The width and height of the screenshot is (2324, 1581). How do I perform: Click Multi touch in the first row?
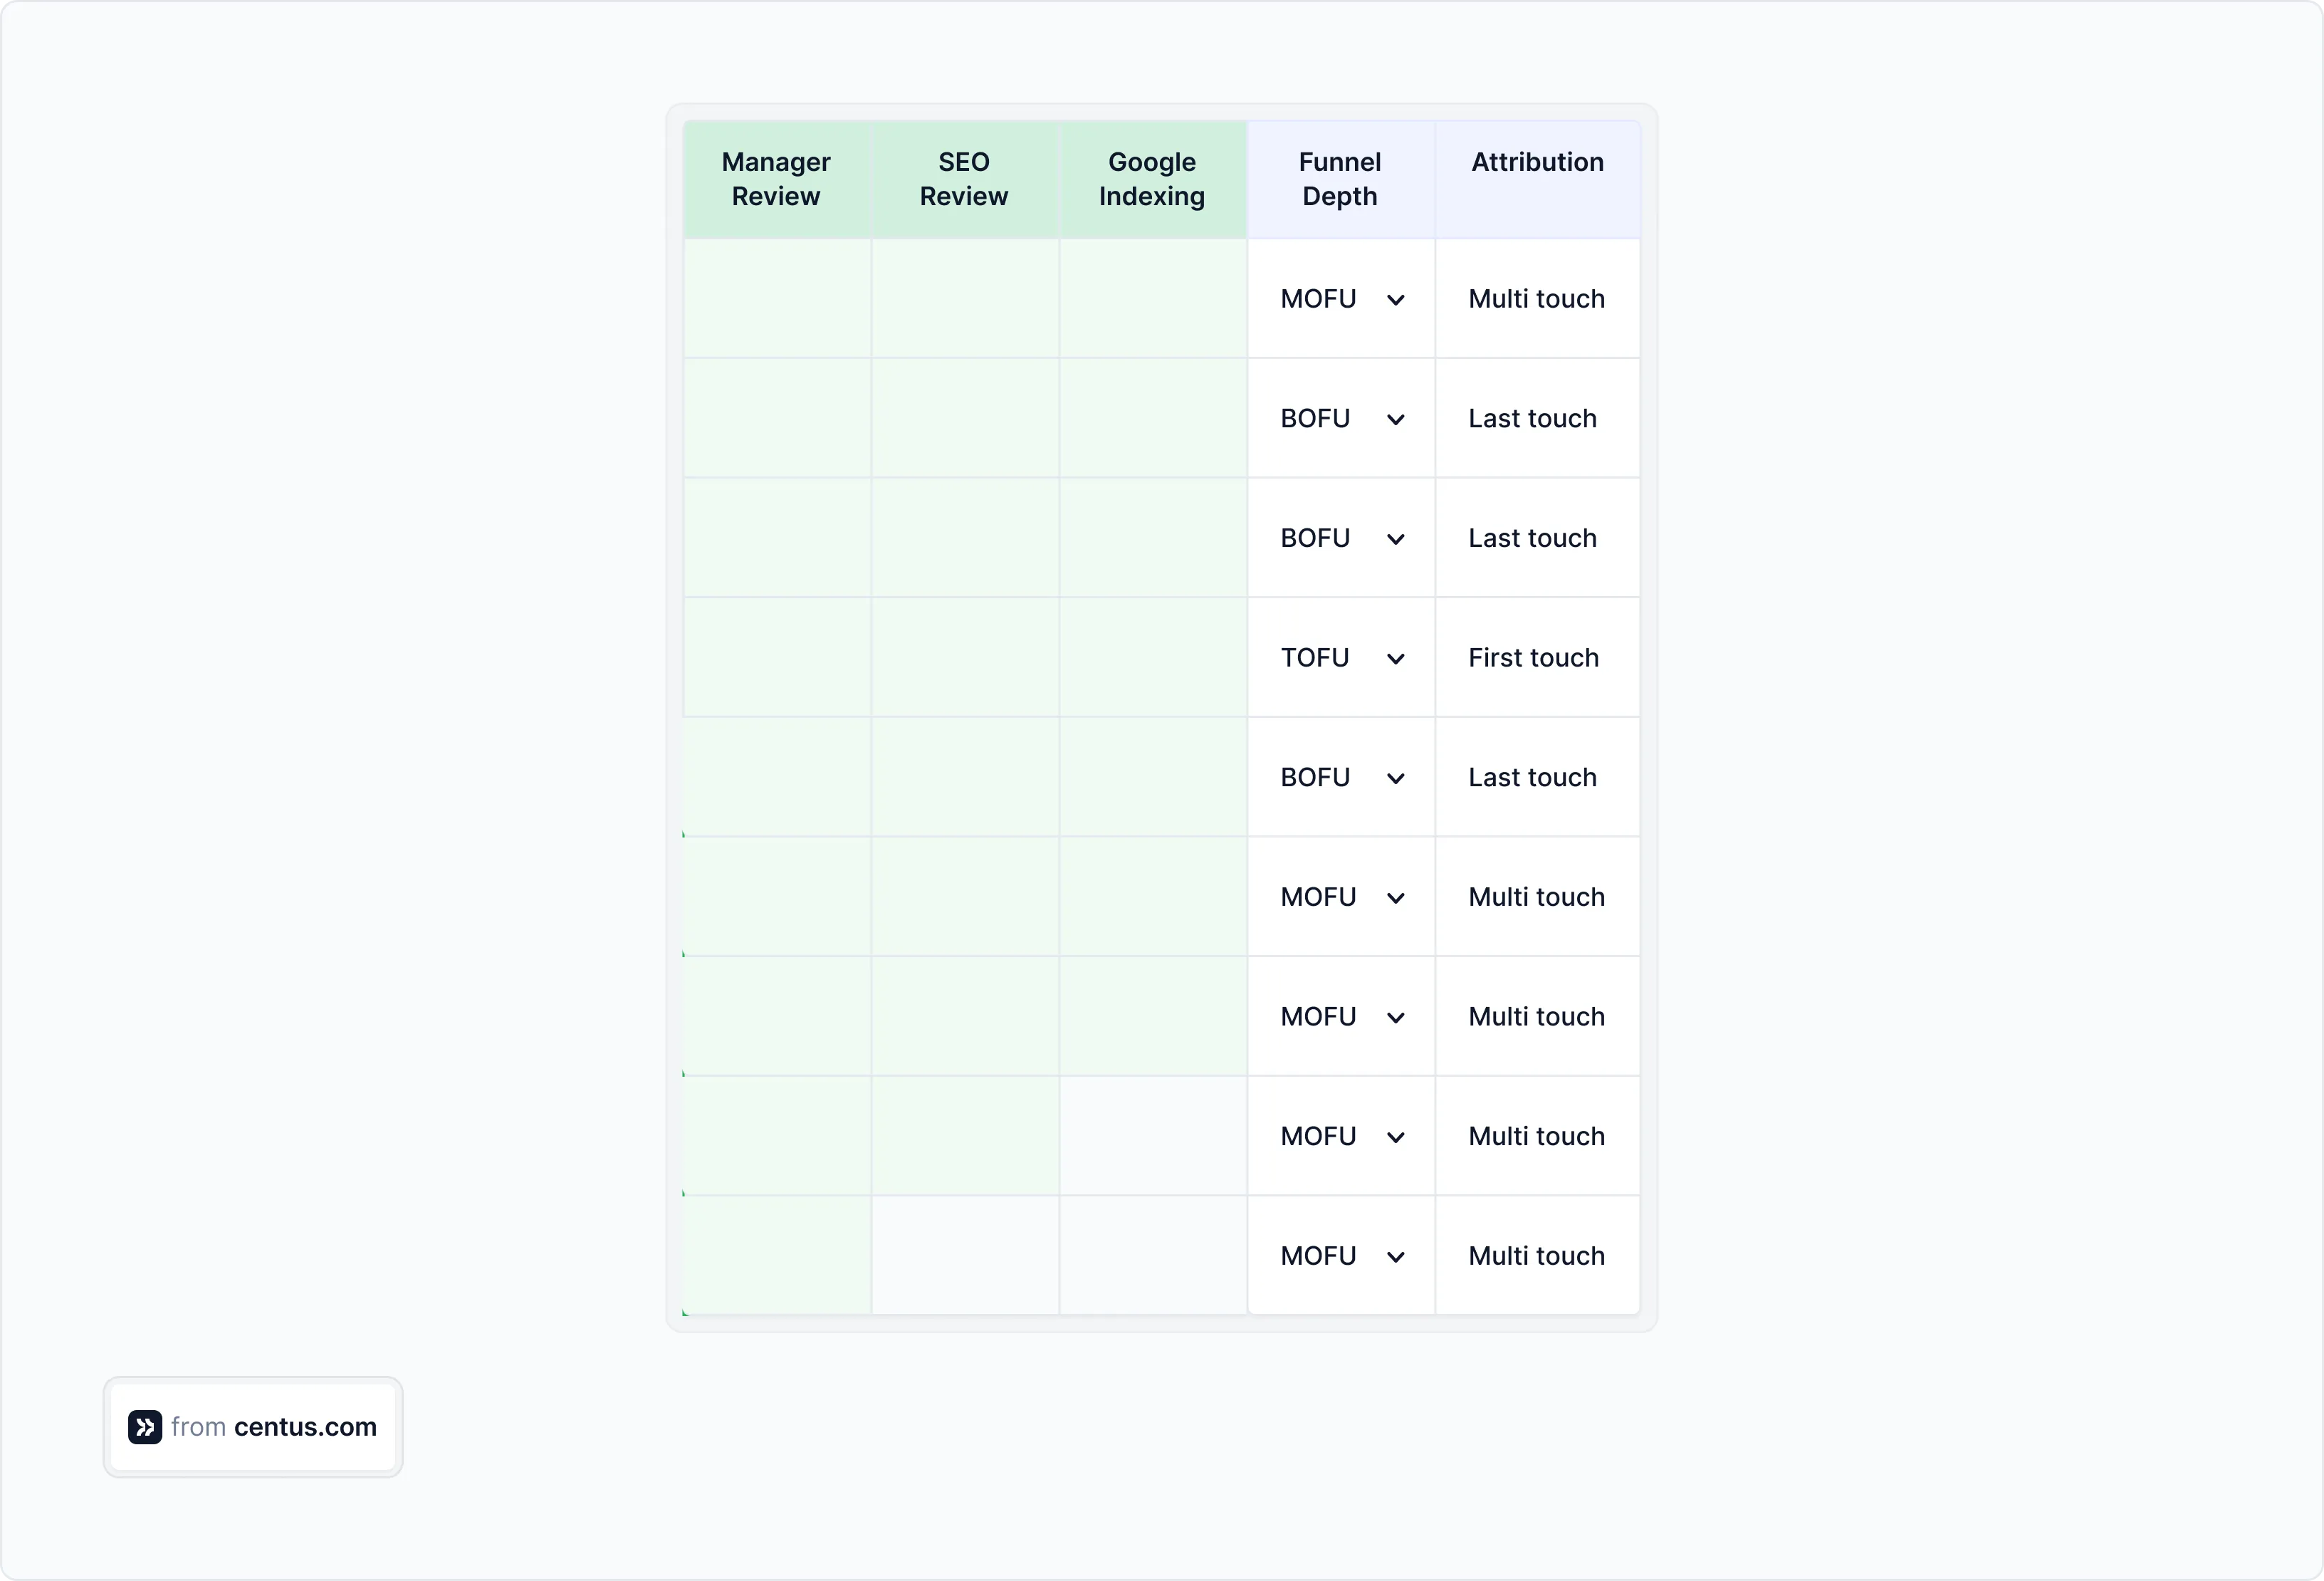(x=1536, y=299)
